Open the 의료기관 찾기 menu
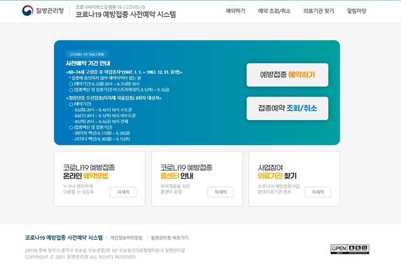 tap(319, 11)
